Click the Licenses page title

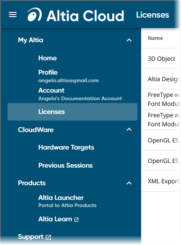(x=153, y=15)
